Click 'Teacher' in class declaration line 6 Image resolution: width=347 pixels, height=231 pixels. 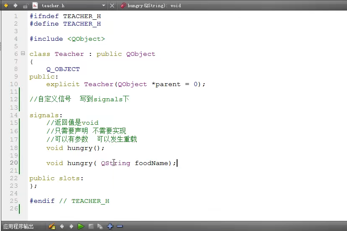(x=69, y=54)
